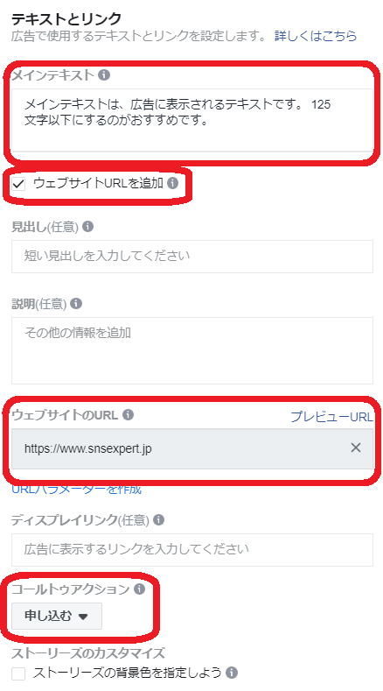383x691 pixels.
Task: Click info icon beside ウェブサイトのURL label
Action: coord(129,415)
